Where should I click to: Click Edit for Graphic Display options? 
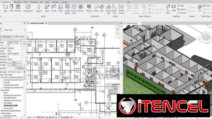coord(14,65)
